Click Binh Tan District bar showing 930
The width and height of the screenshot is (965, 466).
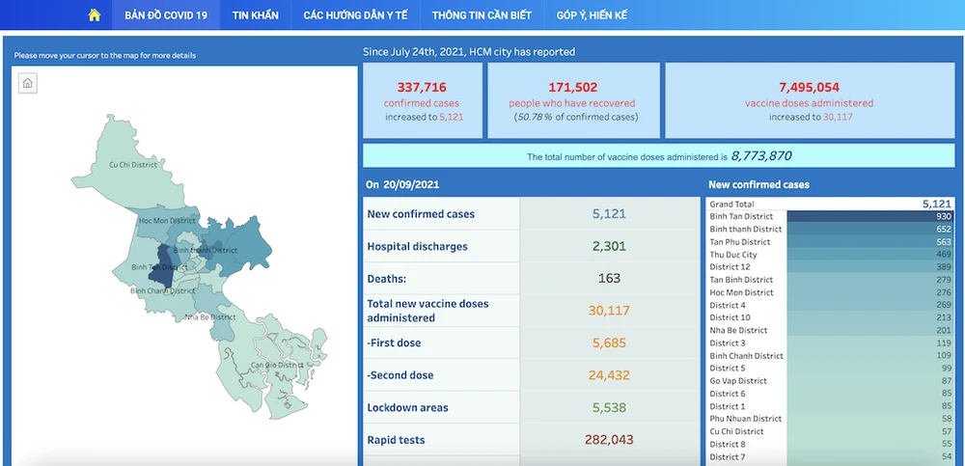coord(868,217)
